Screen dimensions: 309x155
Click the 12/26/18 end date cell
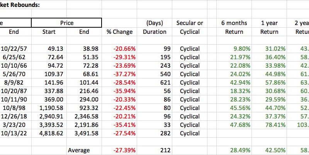(x=14, y=117)
